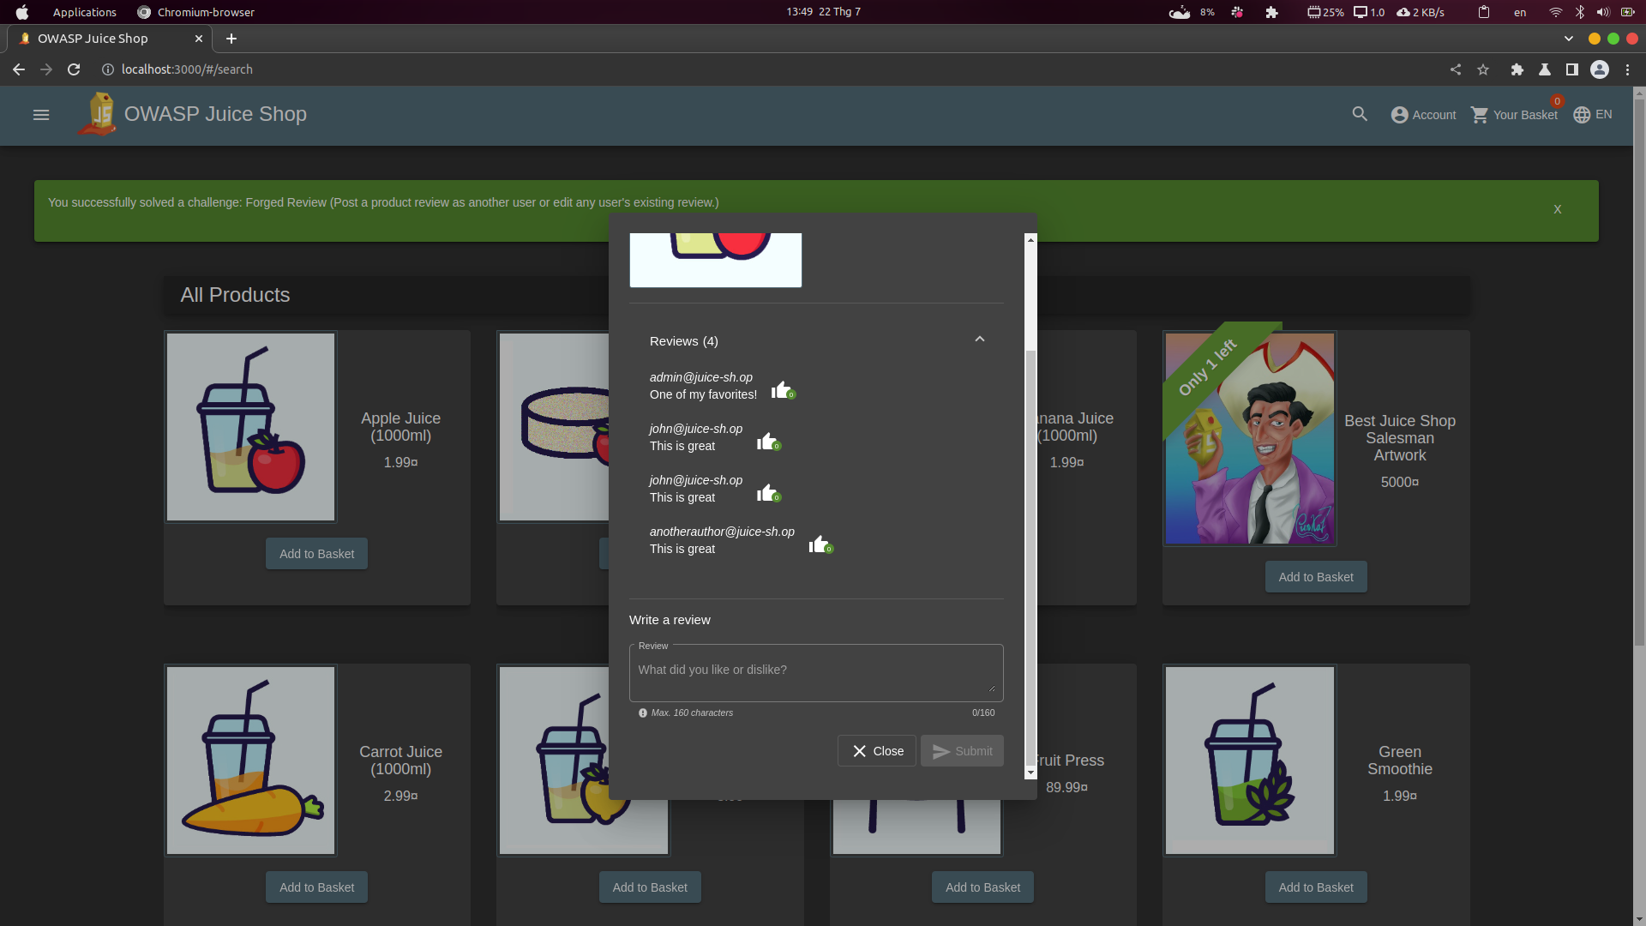Switch the 'en' keyboard layout indicator
The height and width of the screenshot is (926, 1646).
coord(1520,12)
